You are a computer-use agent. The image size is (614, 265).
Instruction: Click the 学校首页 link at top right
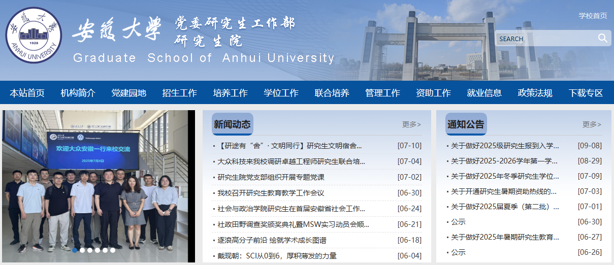[x=593, y=16]
